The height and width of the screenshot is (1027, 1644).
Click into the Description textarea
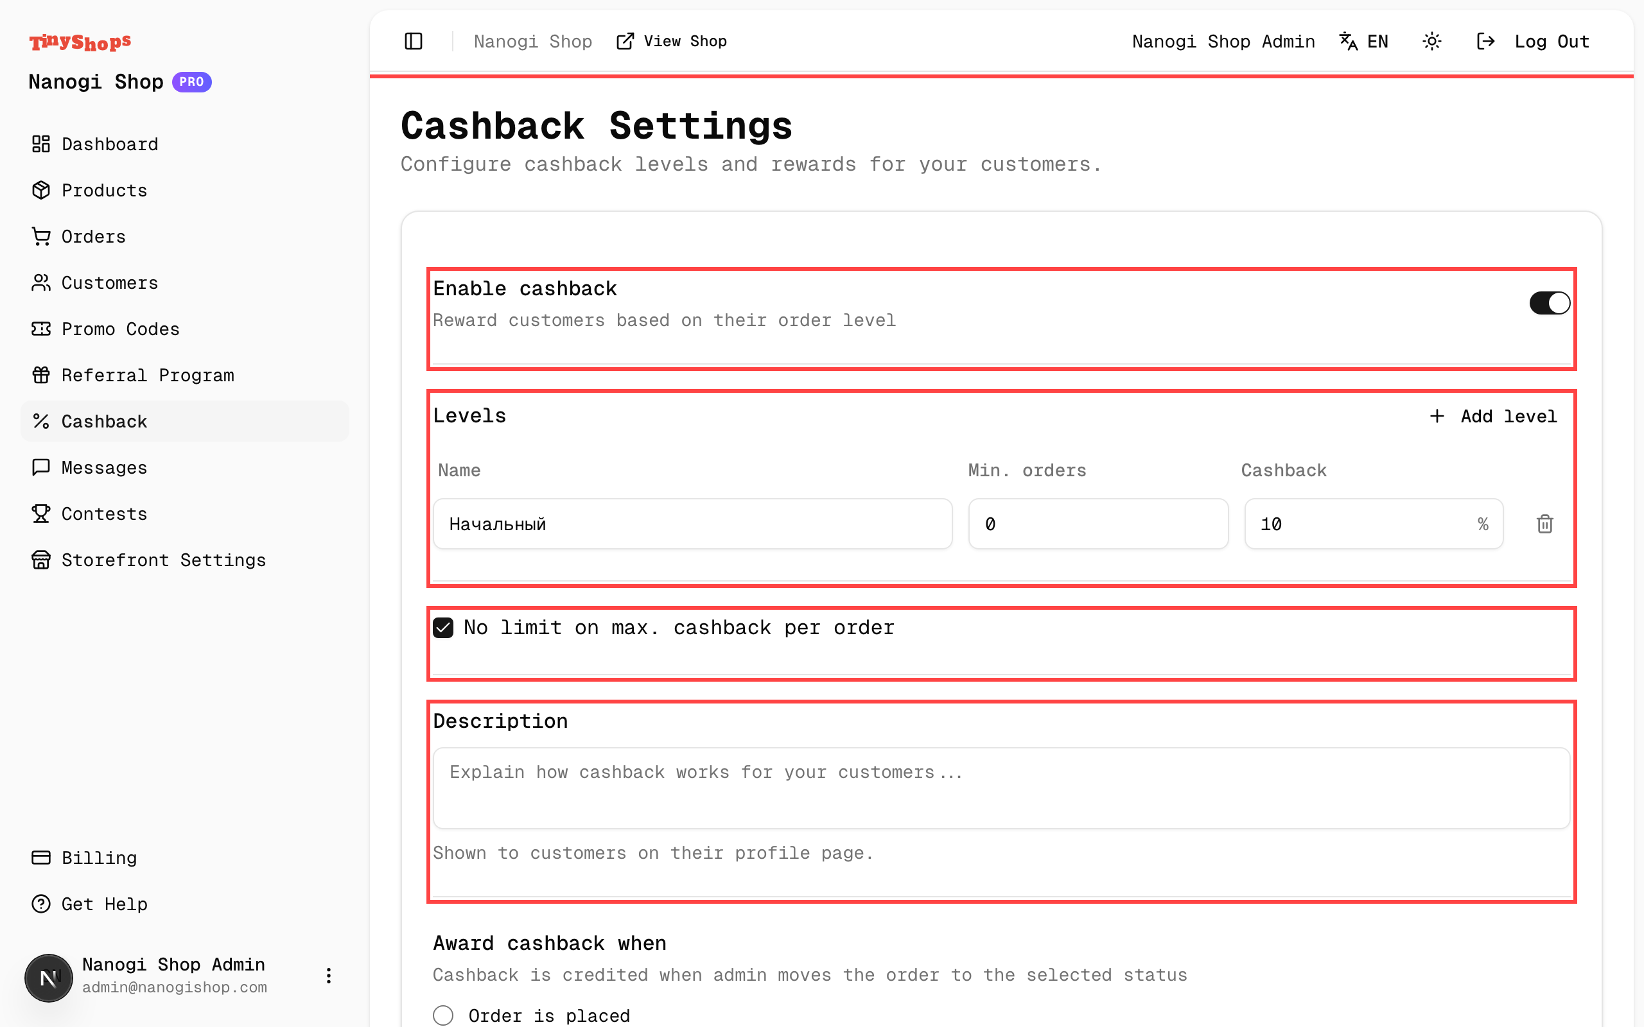(1001, 788)
